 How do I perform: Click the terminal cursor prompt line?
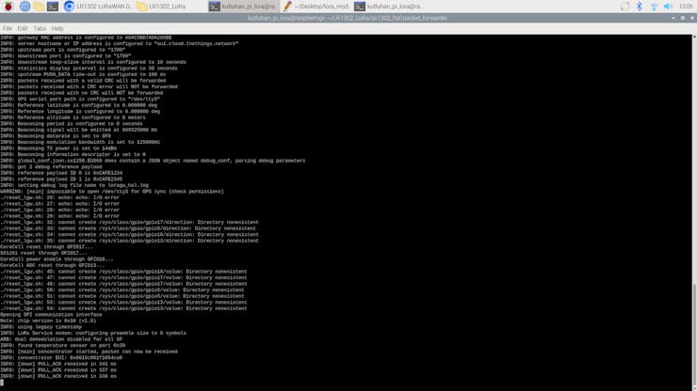coord(2,383)
